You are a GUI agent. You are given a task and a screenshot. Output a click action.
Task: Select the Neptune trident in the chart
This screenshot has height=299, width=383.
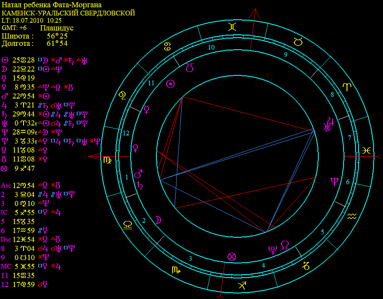pos(334,182)
